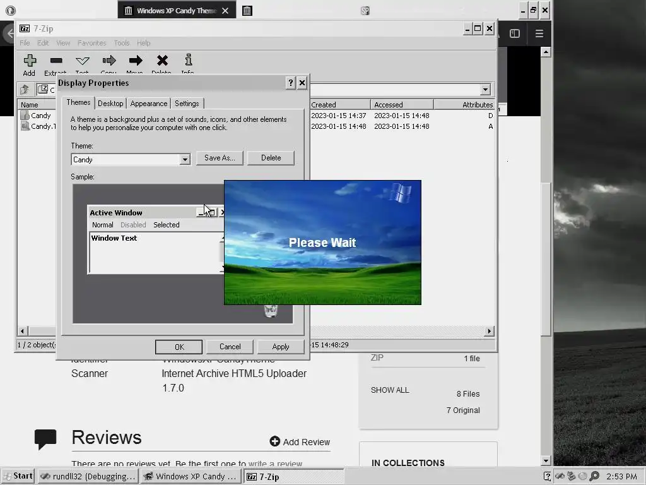Click the ZIP 1 file download option
The height and width of the screenshot is (485, 646).
tap(425, 358)
